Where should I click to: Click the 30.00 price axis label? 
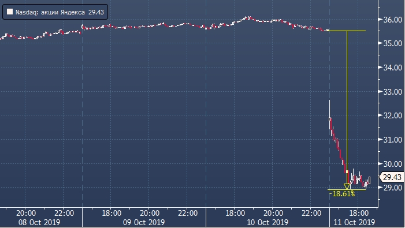[x=393, y=163]
